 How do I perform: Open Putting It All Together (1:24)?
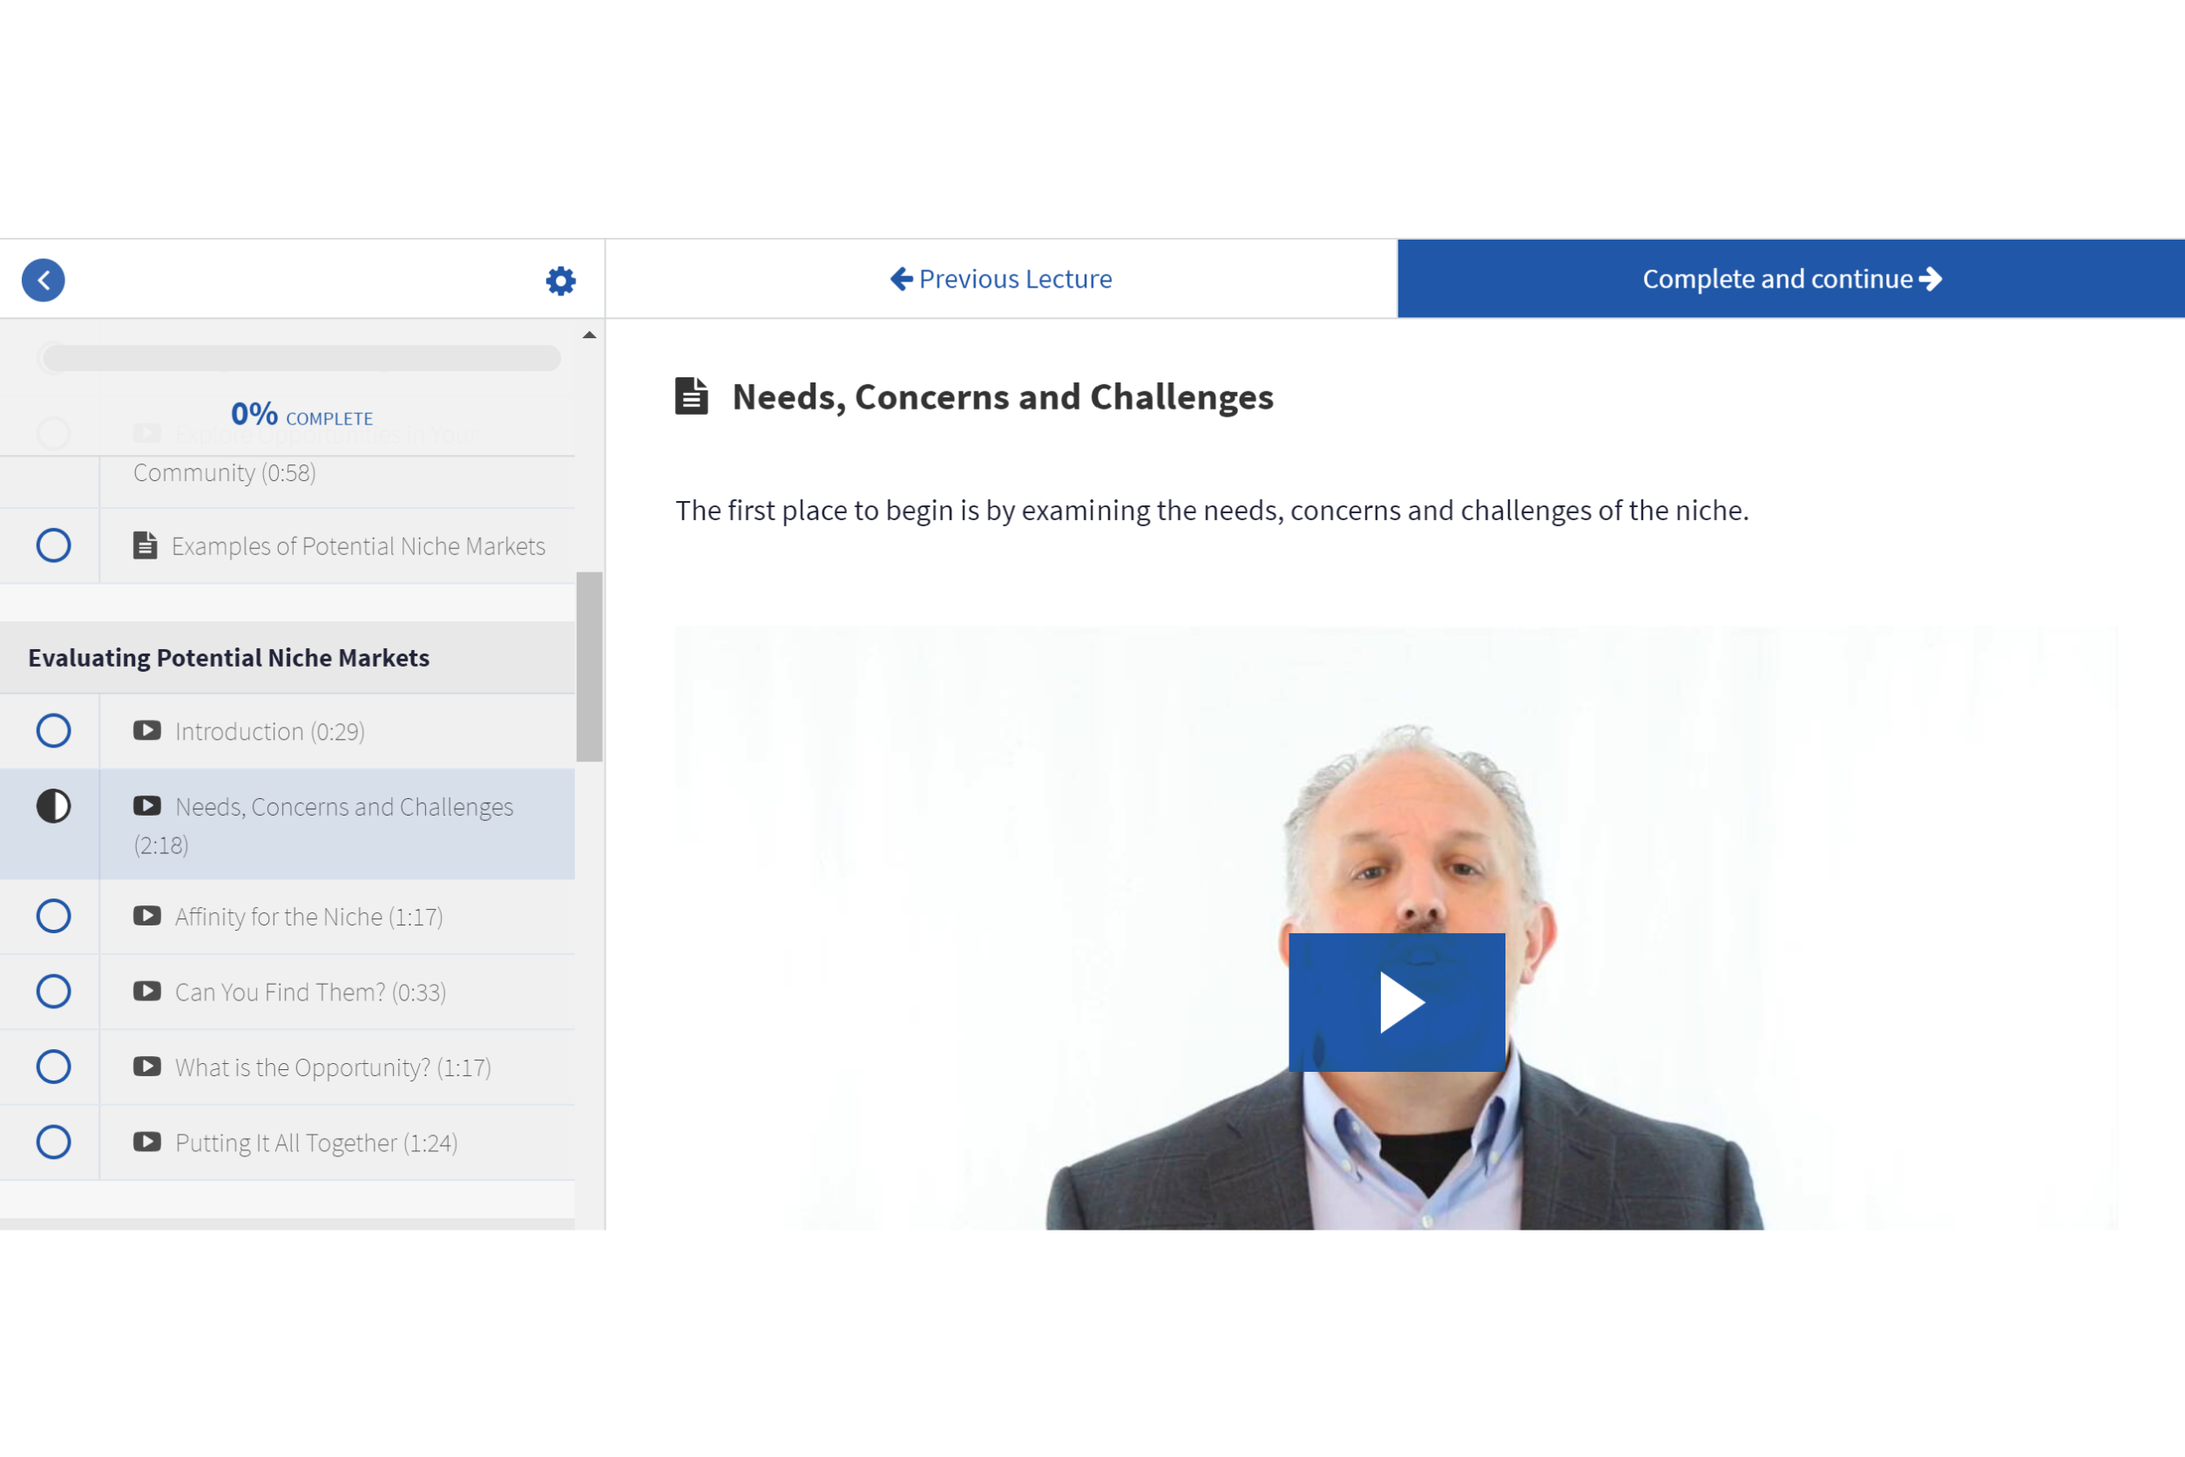click(287, 1143)
